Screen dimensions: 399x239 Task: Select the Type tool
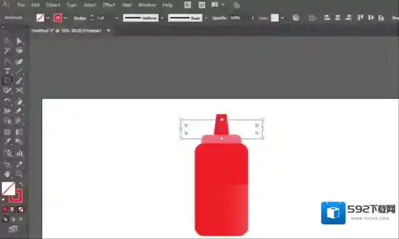7,71
